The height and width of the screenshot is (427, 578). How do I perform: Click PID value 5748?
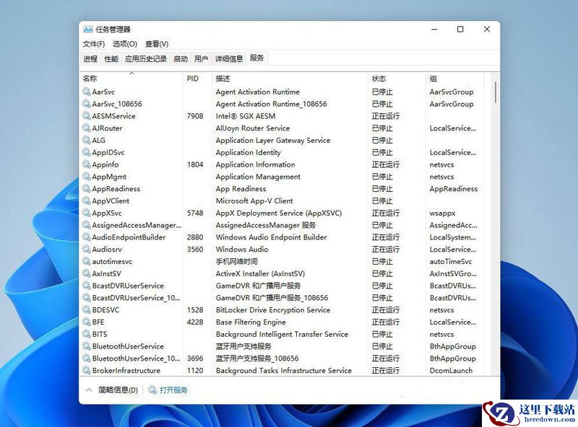click(x=195, y=213)
